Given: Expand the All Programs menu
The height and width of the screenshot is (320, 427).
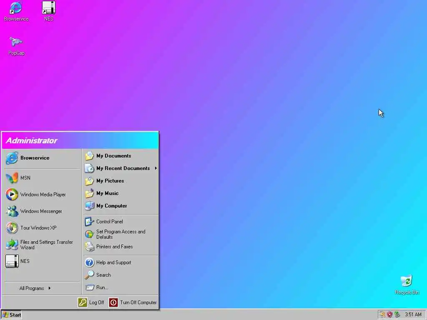Looking at the screenshot, I should coord(35,288).
